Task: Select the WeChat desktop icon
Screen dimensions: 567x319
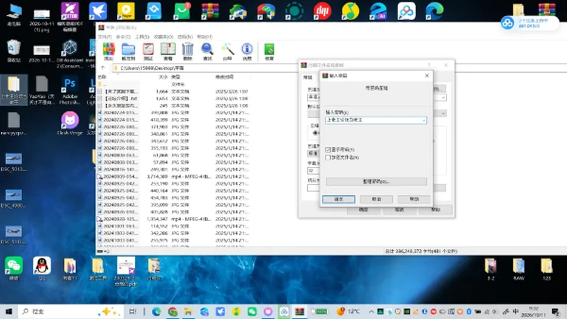Action: coord(14,268)
